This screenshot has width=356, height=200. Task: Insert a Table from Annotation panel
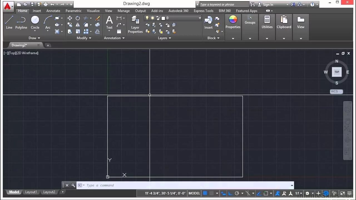119,31
